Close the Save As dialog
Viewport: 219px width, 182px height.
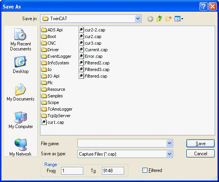[x=212, y=6]
